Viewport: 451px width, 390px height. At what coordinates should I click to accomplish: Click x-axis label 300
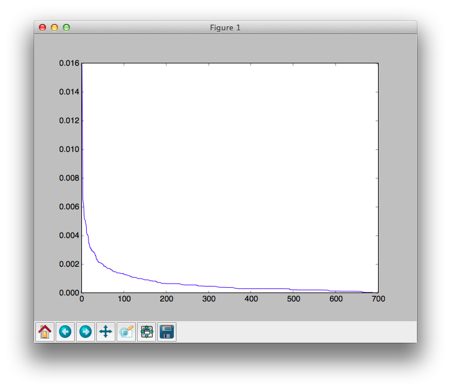[209, 299]
